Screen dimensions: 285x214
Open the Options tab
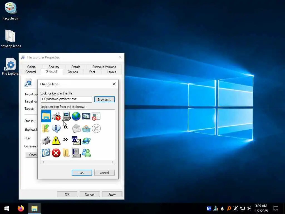(x=73, y=72)
